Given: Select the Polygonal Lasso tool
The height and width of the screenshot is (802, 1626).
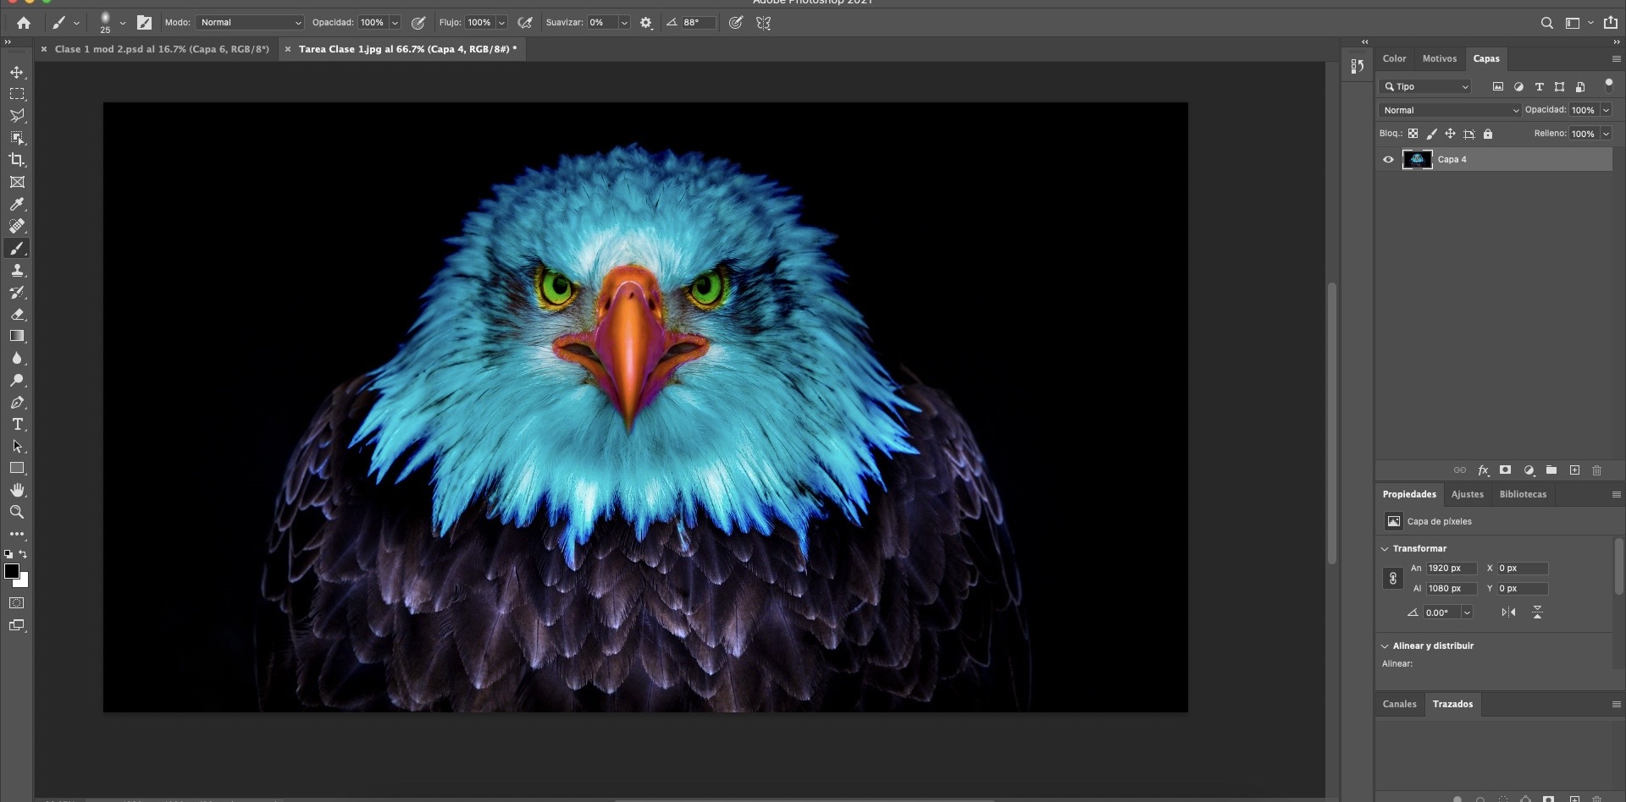Looking at the screenshot, I should tap(17, 116).
